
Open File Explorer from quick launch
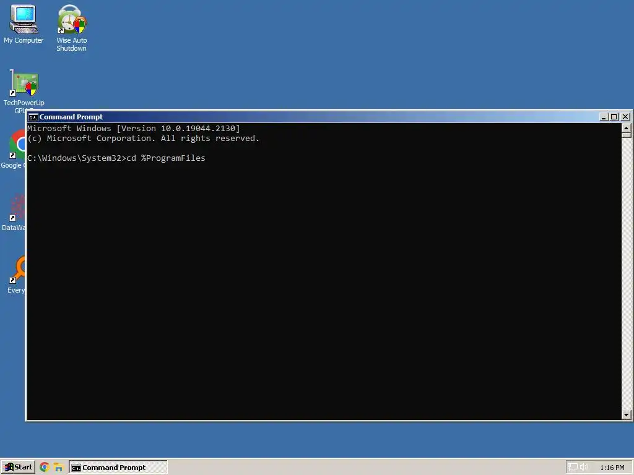(59, 468)
